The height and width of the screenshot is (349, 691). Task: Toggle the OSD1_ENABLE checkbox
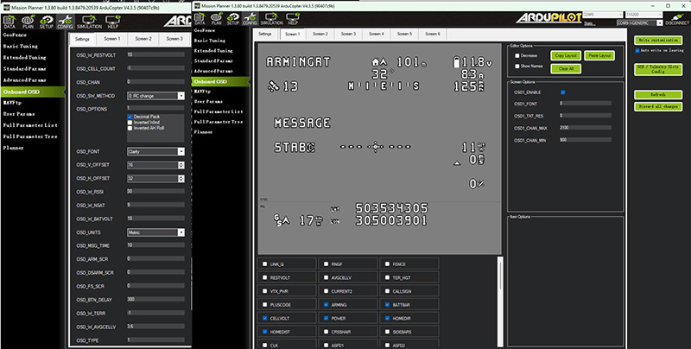pyautogui.click(x=563, y=91)
